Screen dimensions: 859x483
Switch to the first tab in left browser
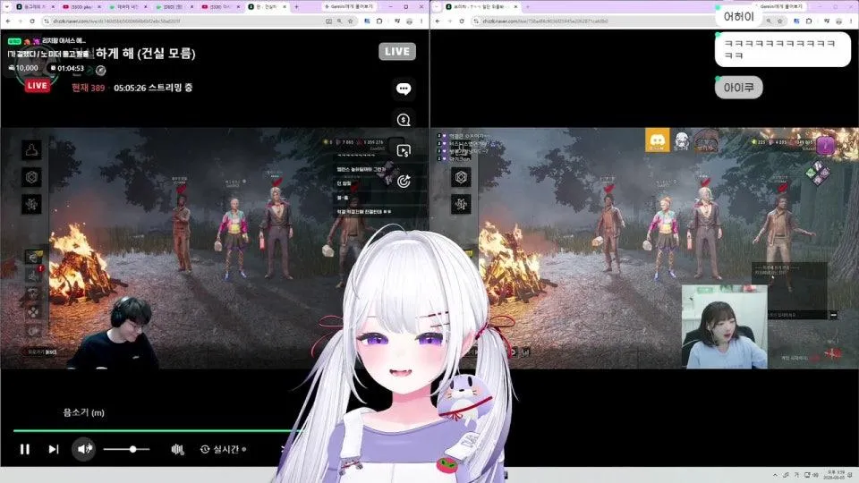pyautogui.click(x=35, y=6)
